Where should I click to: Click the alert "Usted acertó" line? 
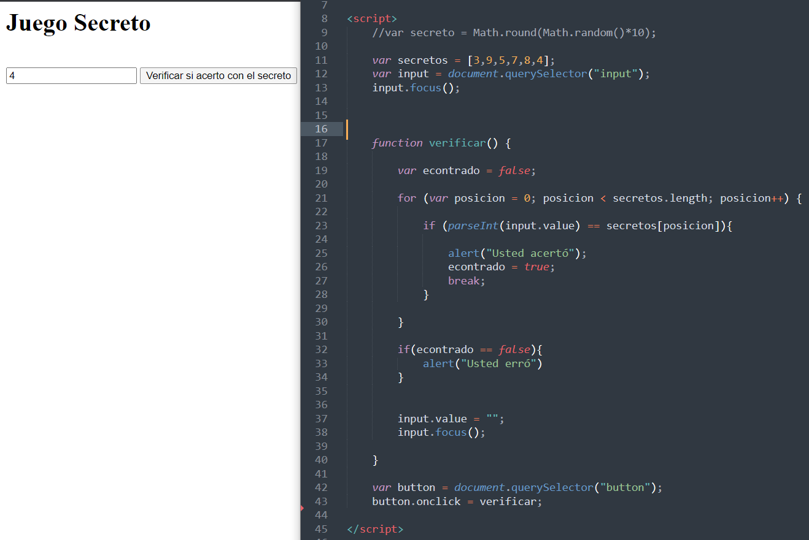pos(517,253)
